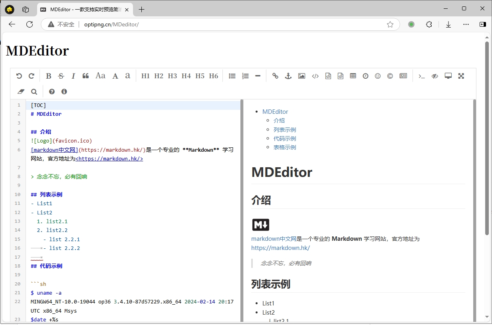Insert current time with the clock icon
Screen dimensions: 492x325
point(365,76)
